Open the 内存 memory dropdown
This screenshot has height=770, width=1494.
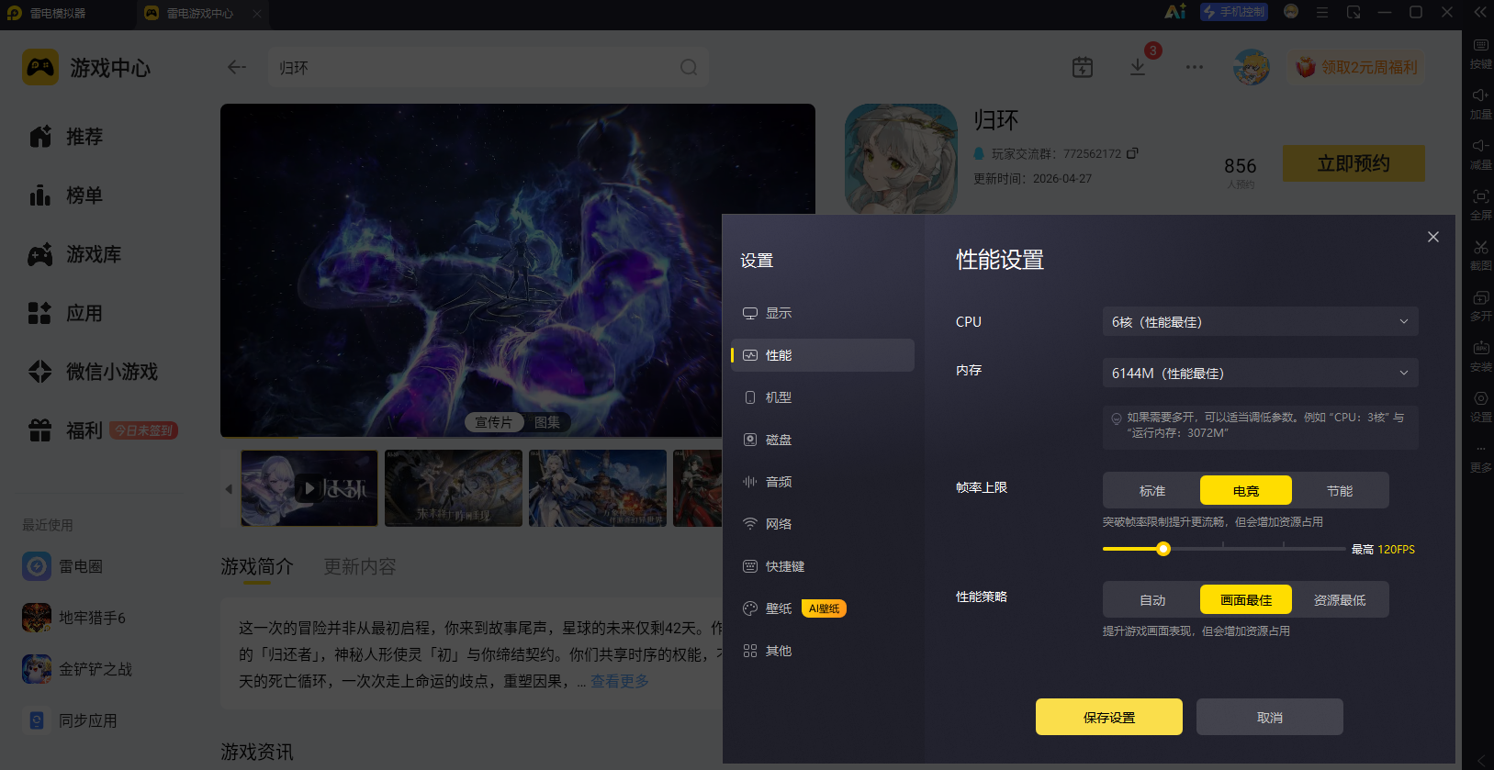(x=1261, y=373)
